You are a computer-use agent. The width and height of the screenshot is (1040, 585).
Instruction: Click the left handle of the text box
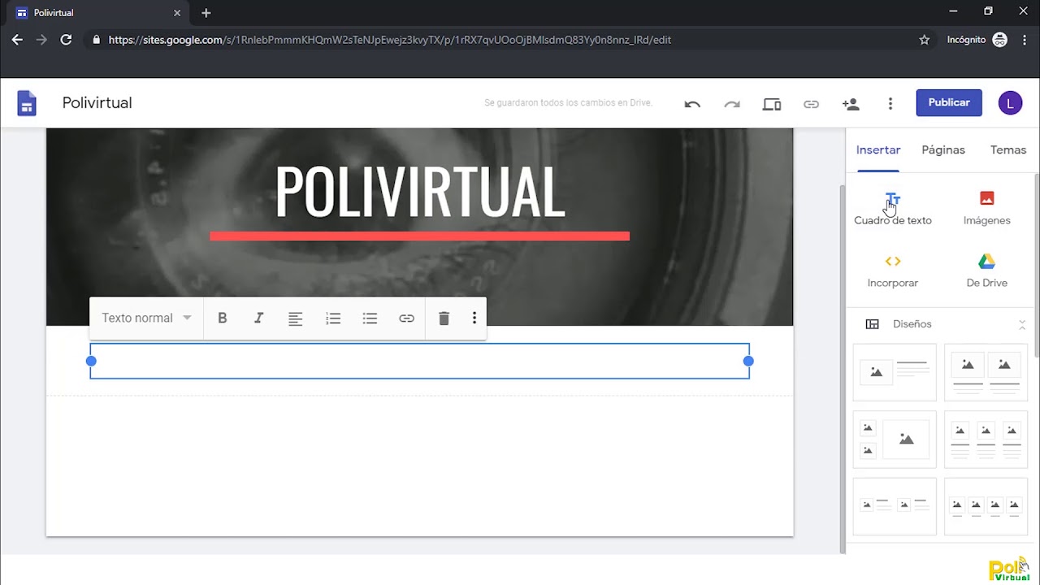pos(91,361)
